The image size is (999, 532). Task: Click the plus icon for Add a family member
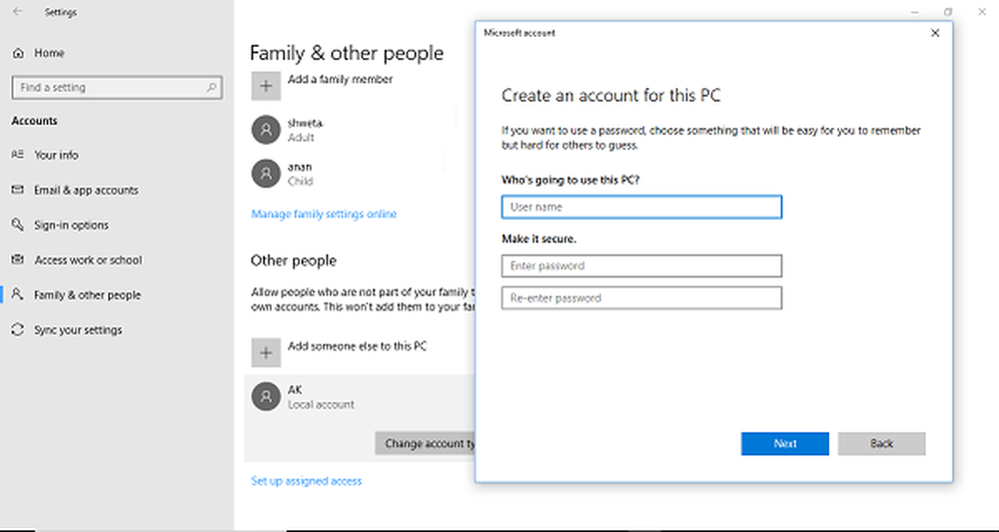(265, 87)
